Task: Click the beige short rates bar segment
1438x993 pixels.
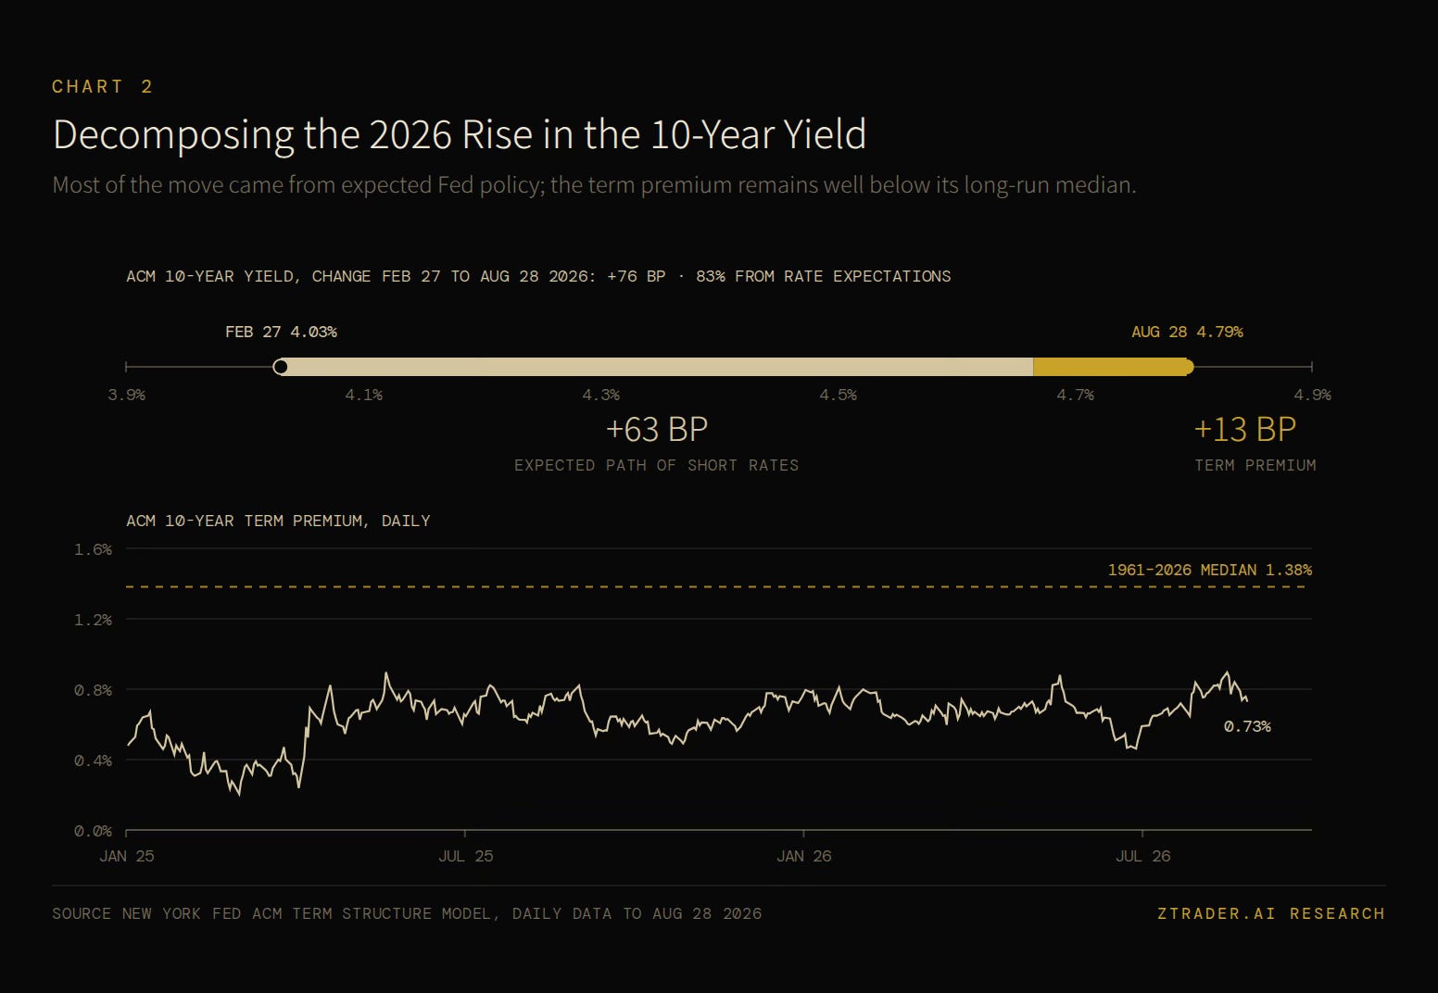Action: click(x=657, y=367)
